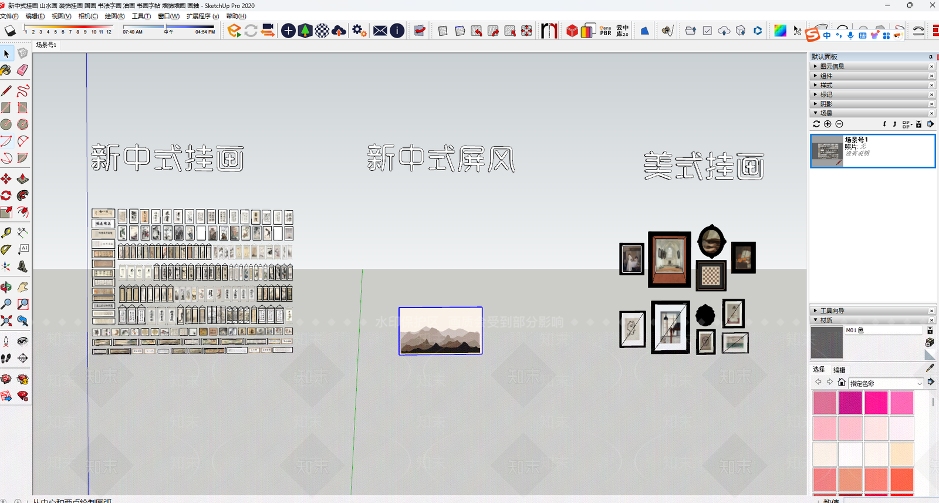Select the Tape Measure tool
This screenshot has width=939, height=503.
point(6,233)
